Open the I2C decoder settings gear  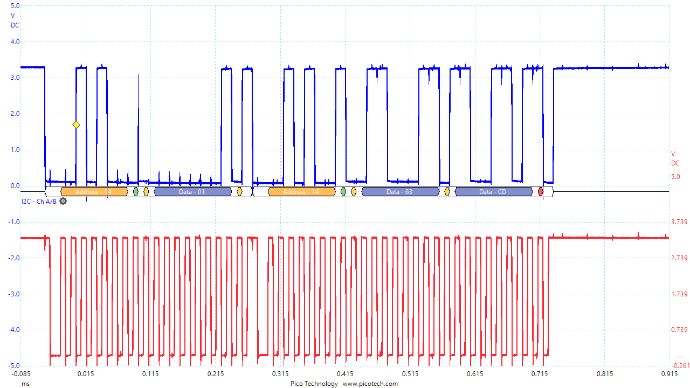tap(63, 201)
